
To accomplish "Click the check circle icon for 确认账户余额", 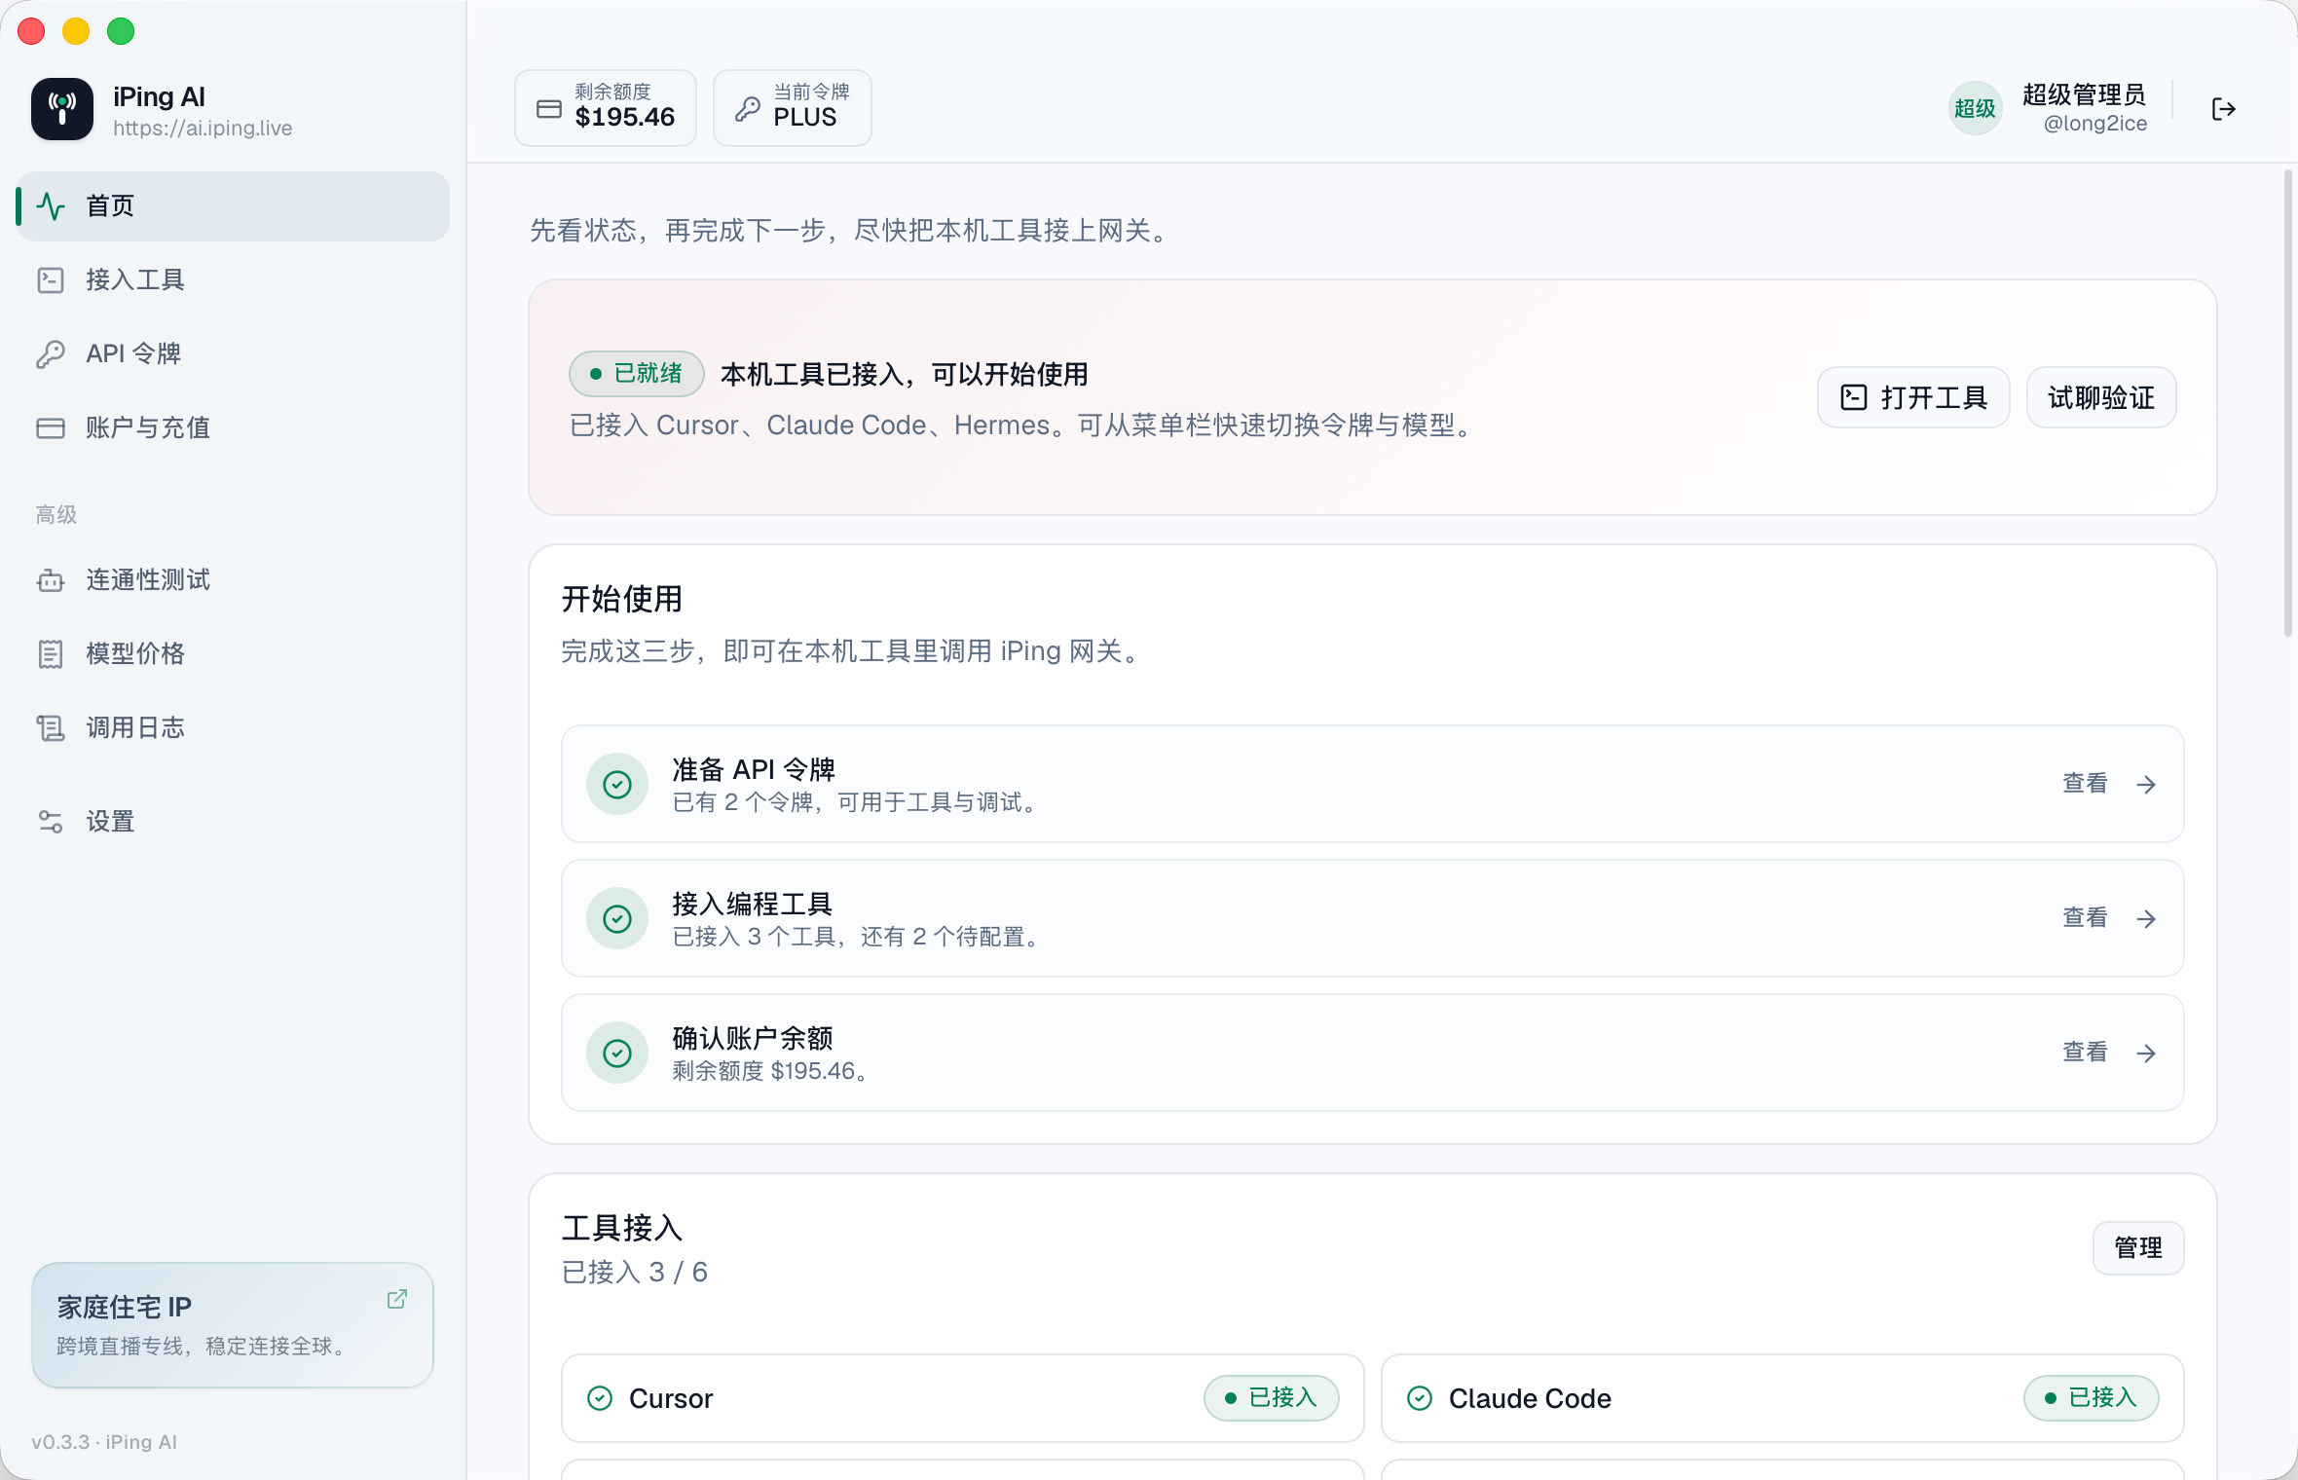I will coord(617,1054).
